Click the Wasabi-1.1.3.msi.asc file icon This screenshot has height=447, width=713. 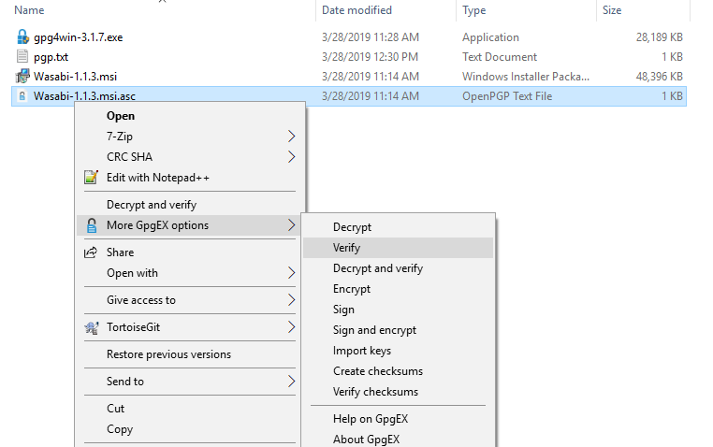(x=22, y=96)
